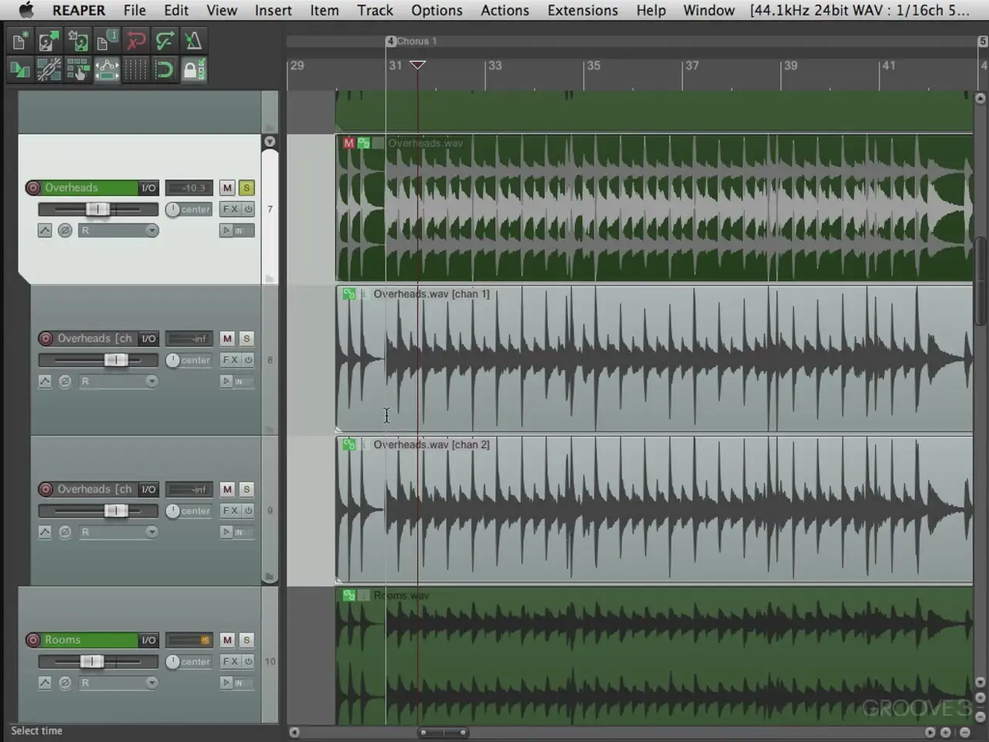Toggle the auto-crossfade toolbar icon
The image size is (989, 742).
(x=19, y=70)
